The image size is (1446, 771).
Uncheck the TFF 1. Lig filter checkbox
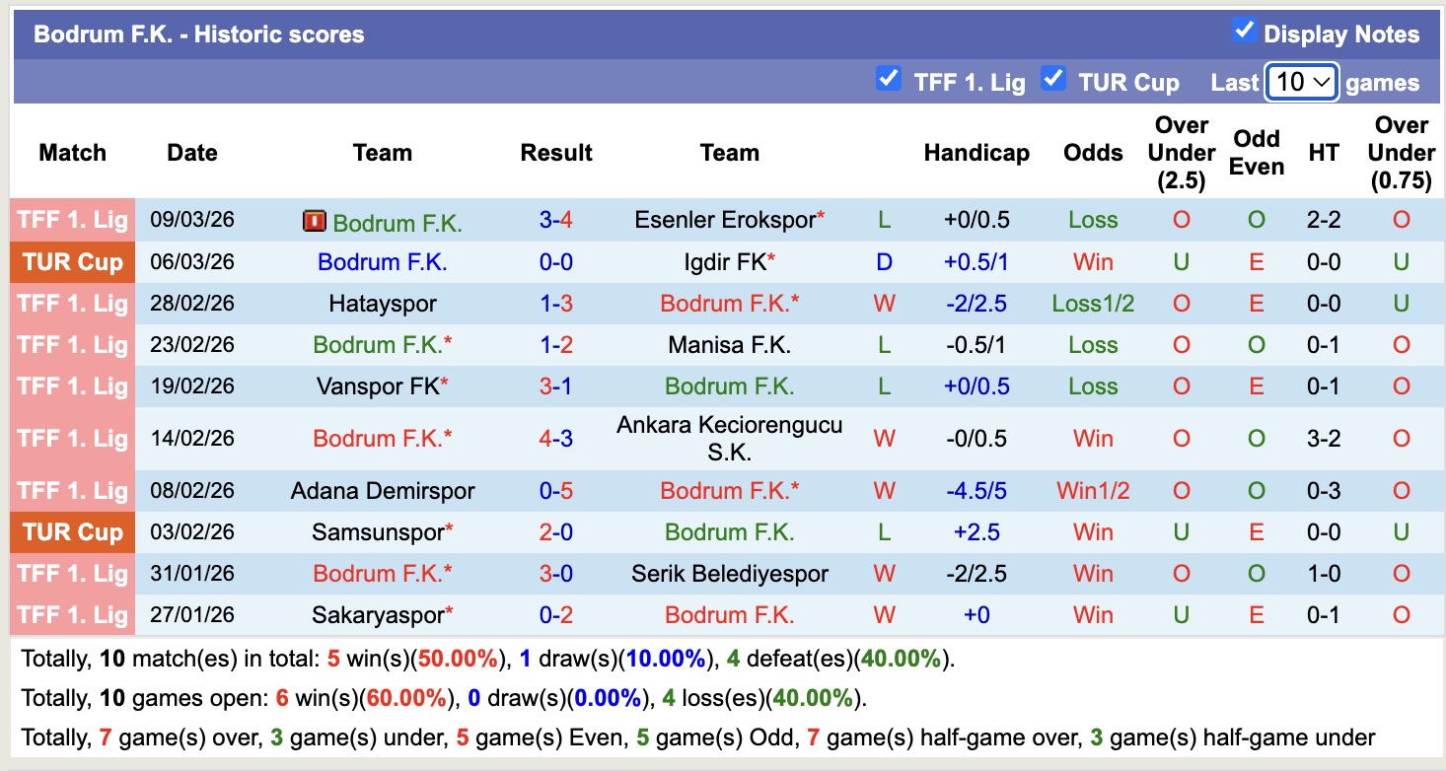[889, 79]
